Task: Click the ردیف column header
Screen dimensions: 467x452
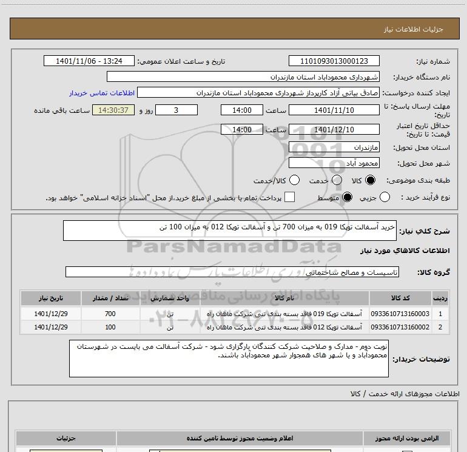Action: (x=440, y=298)
